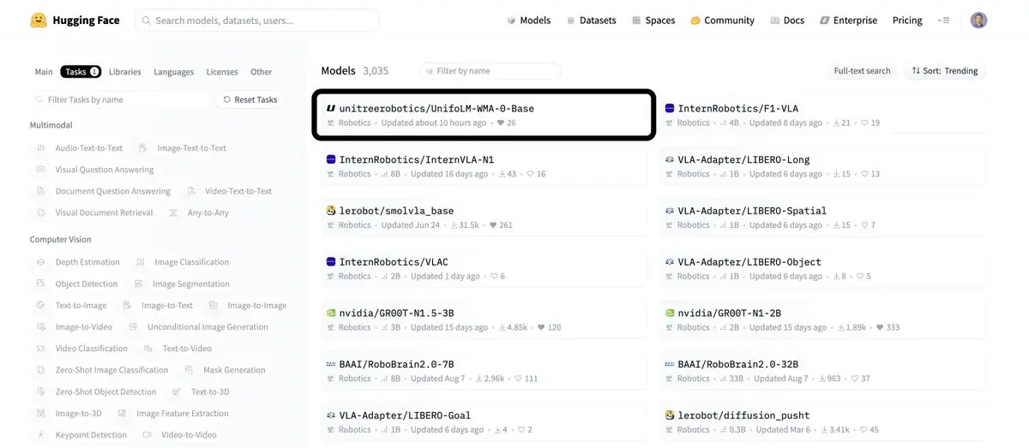
Task: Click the Zero-Shot Image Classification icon
Action: (x=40, y=369)
